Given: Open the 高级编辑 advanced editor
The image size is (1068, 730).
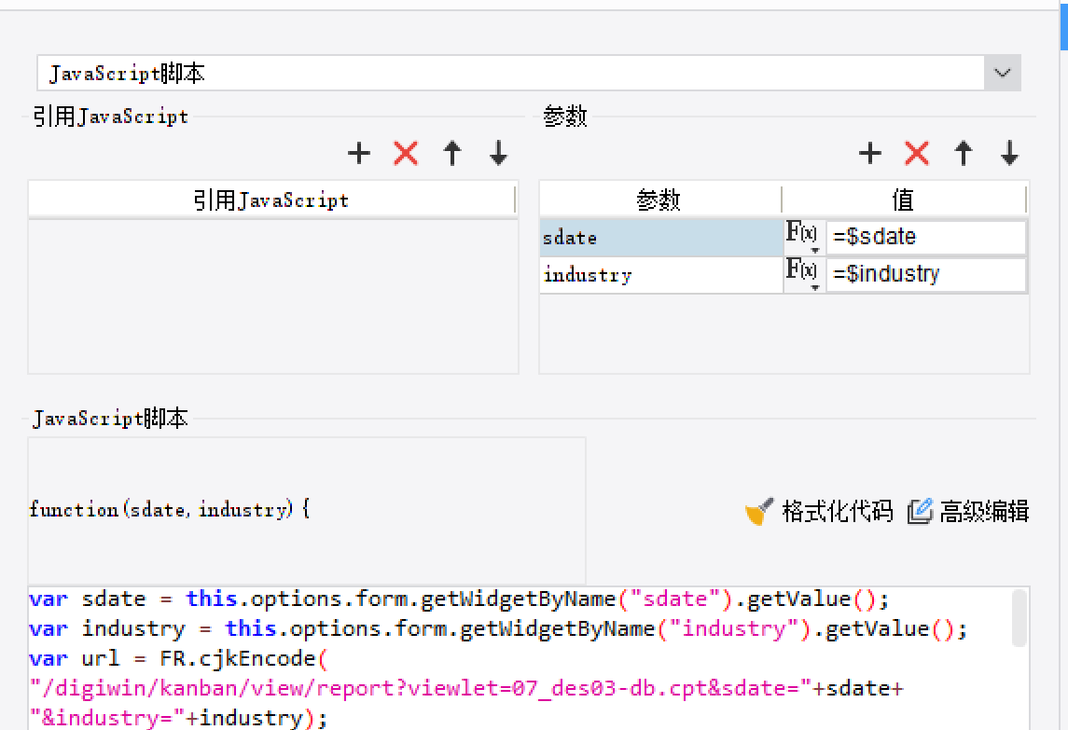Looking at the screenshot, I should pyautogui.click(x=968, y=511).
